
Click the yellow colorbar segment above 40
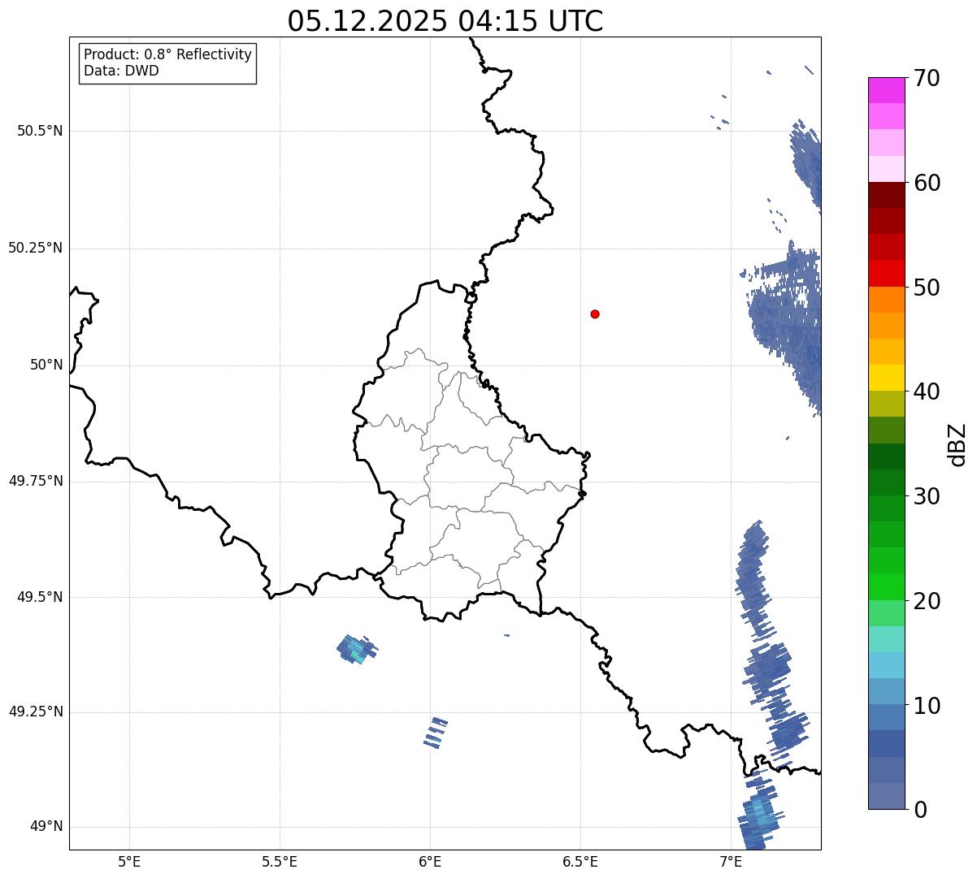pyautogui.click(x=886, y=378)
